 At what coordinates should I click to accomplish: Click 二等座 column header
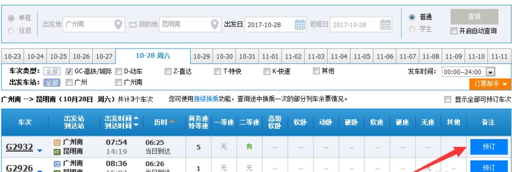249,122
